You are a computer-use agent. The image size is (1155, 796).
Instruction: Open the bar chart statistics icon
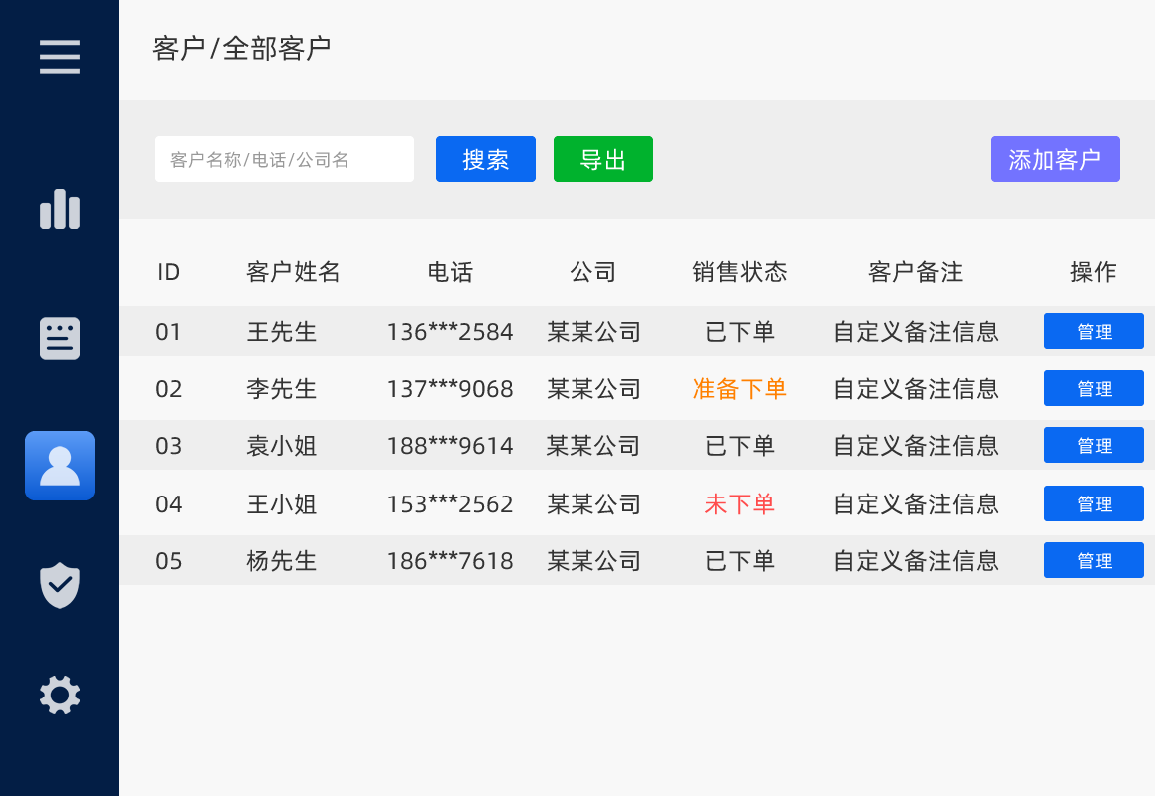60,210
